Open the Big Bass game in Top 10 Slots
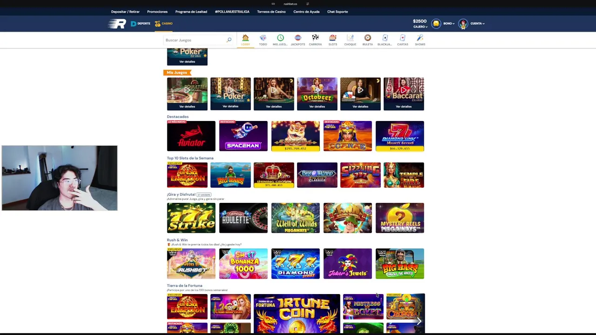This screenshot has height=335, width=596. coord(230,175)
